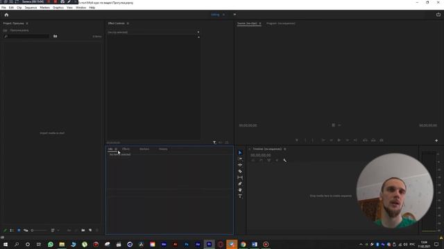The width and height of the screenshot is (444, 249).
Task: Click the Project panel trash icon
Action: pyautogui.click(x=97, y=230)
